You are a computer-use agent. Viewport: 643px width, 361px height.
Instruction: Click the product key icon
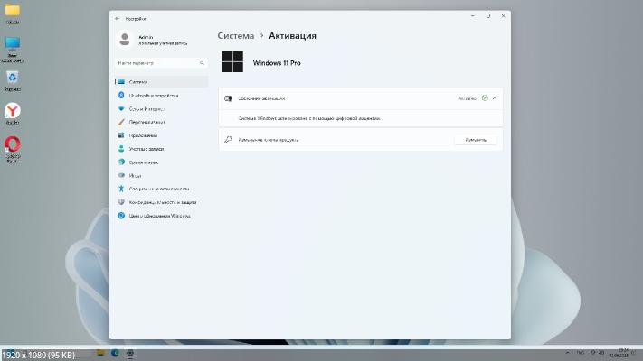coord(228,140)
